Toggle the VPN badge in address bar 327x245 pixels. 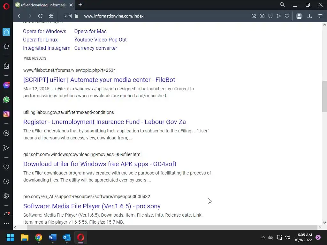pyautogui.click(x=68, y=16)
